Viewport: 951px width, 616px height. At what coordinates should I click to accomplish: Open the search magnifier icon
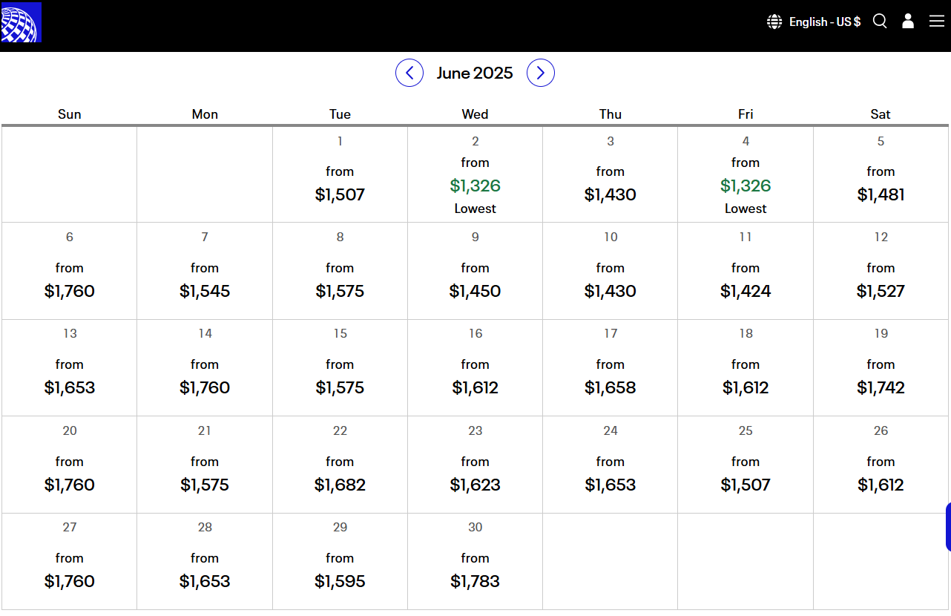880,22
